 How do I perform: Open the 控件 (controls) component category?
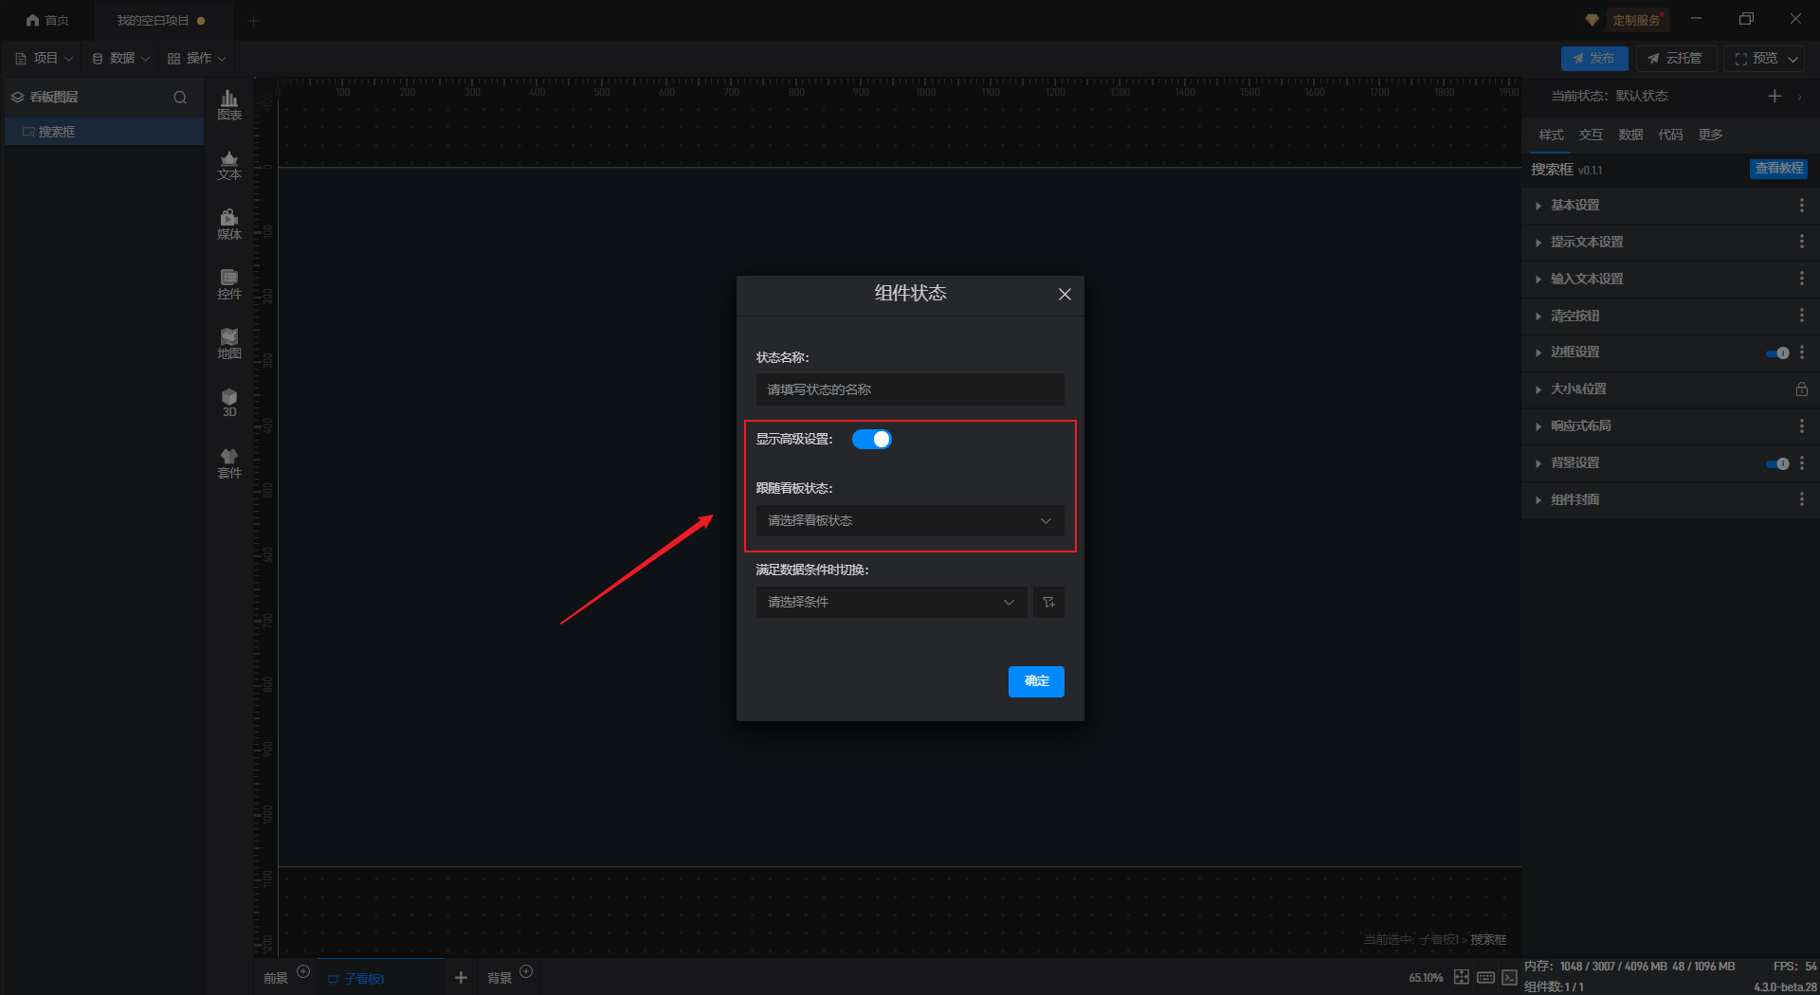[229, 284]
